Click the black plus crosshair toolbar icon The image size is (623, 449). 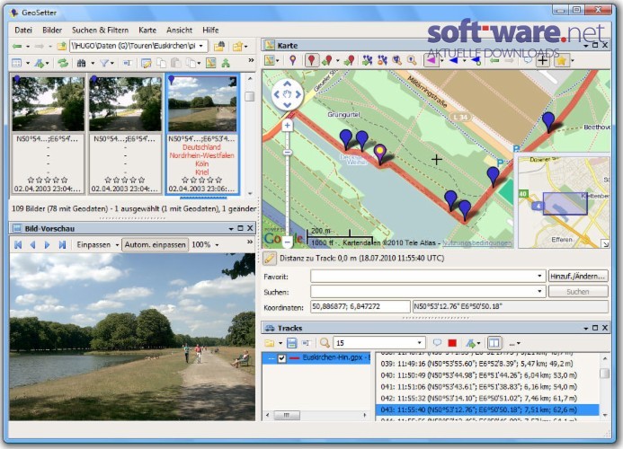[543, 60]
